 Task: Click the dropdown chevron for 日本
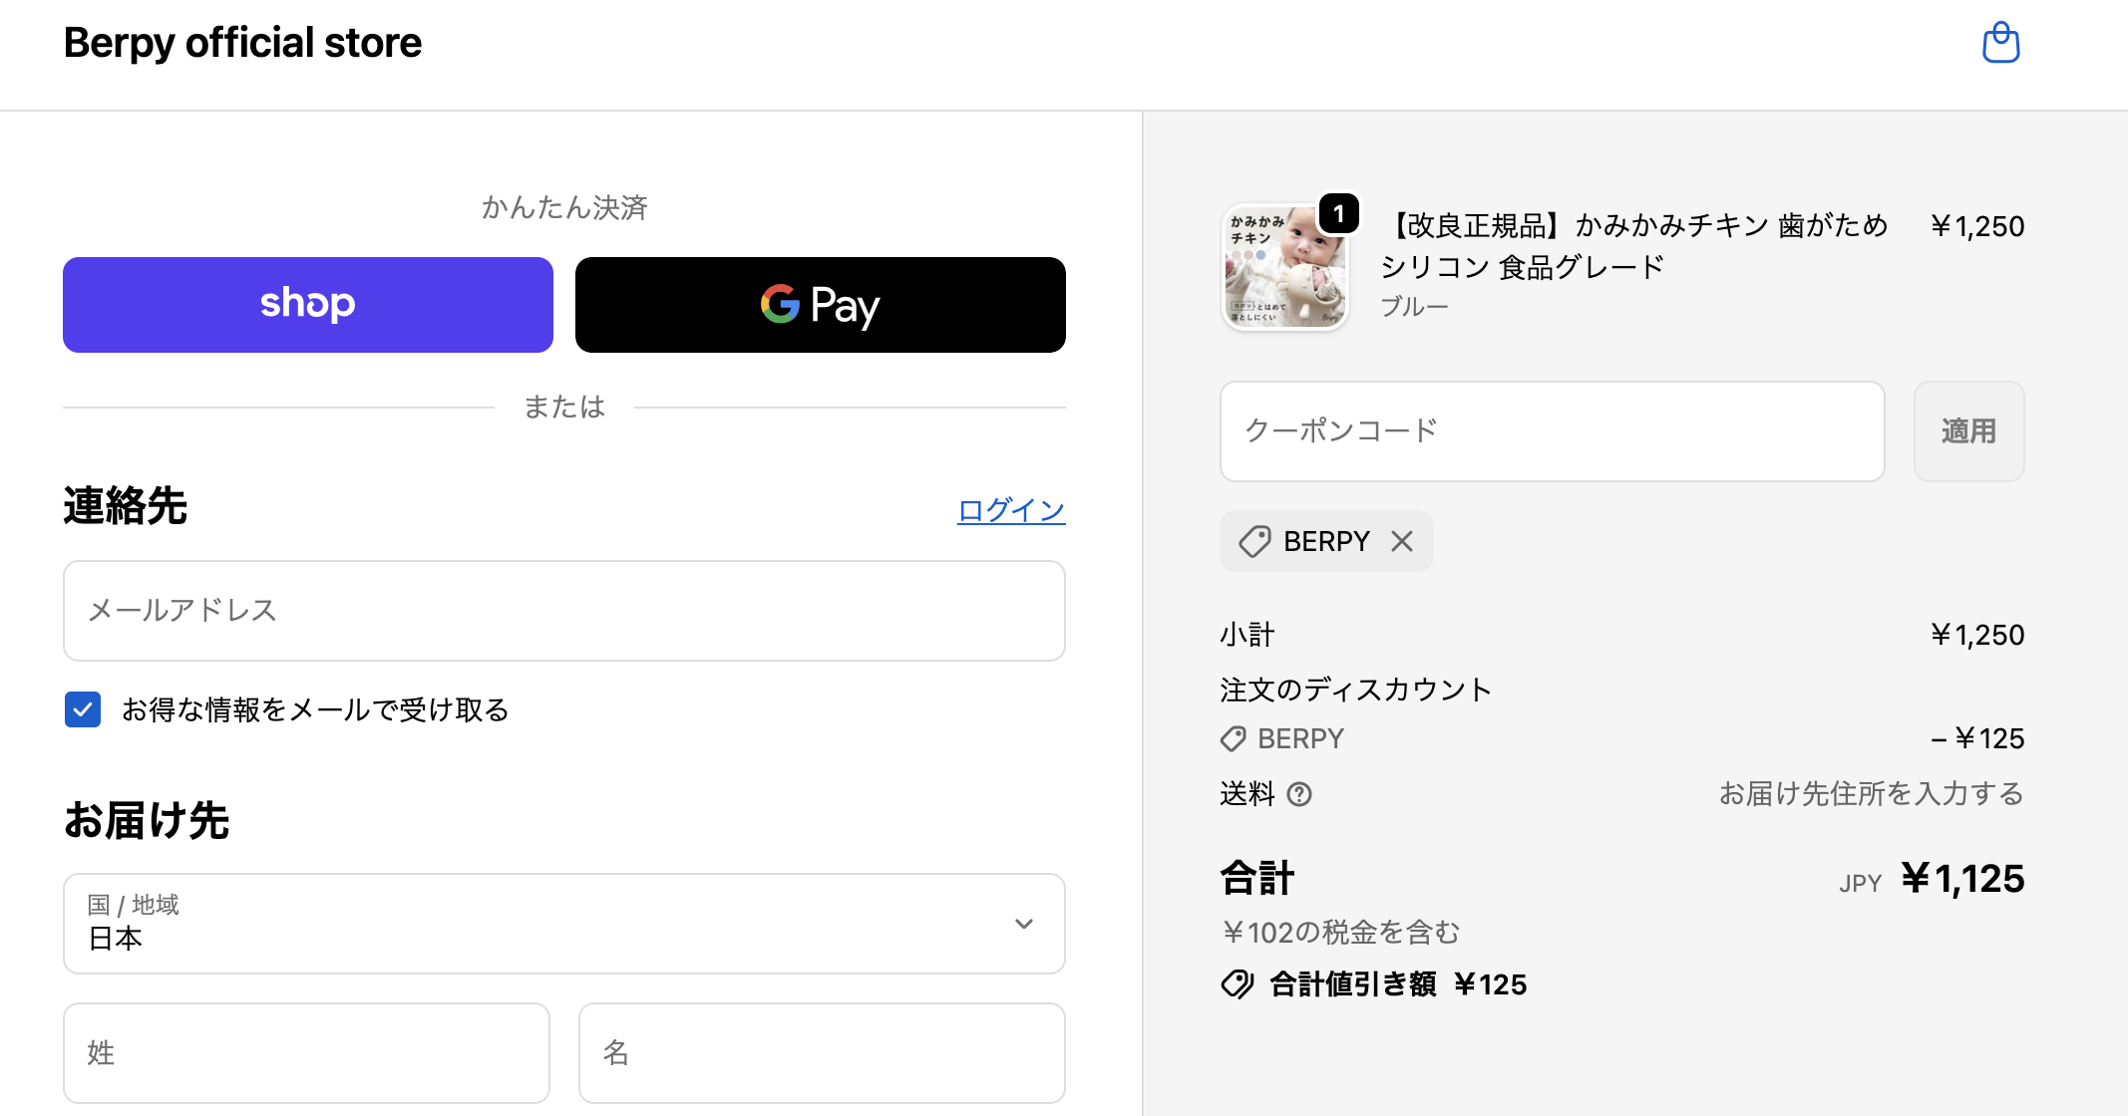1023,924
